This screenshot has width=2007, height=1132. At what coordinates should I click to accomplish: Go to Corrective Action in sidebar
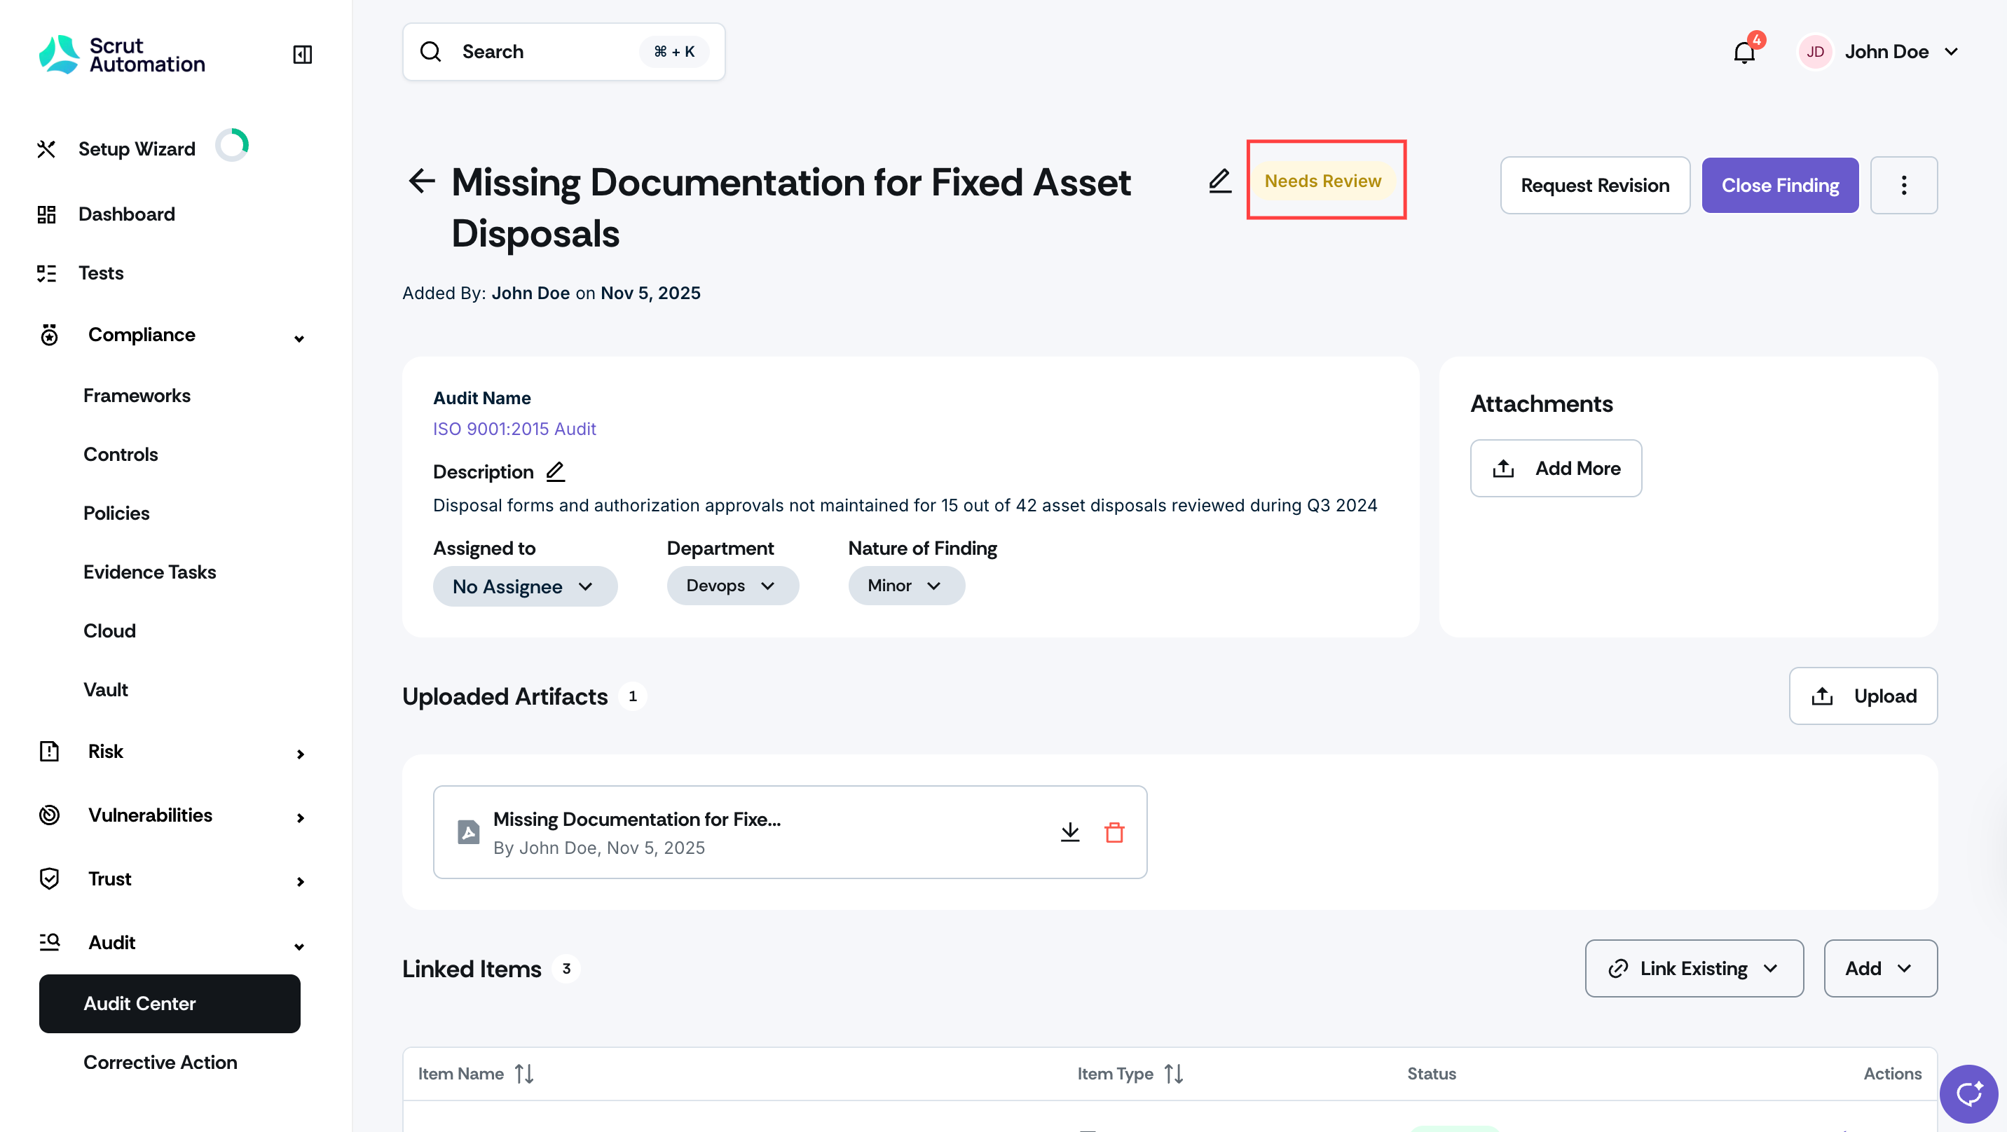(160, 1062)
